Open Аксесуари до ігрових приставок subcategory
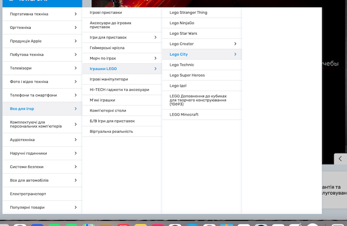Viewport: 347px width, 226px height. (122, 25)
